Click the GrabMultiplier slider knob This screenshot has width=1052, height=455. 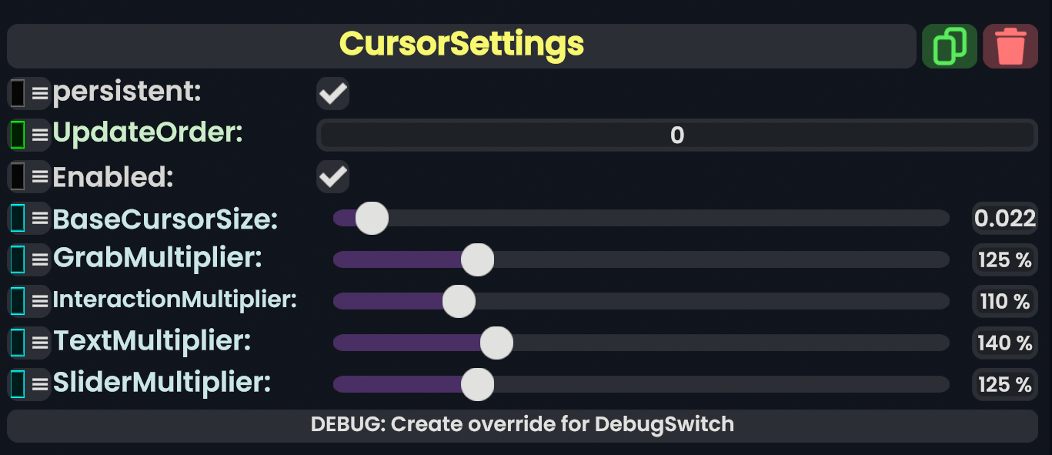click(x=477, y=259)
